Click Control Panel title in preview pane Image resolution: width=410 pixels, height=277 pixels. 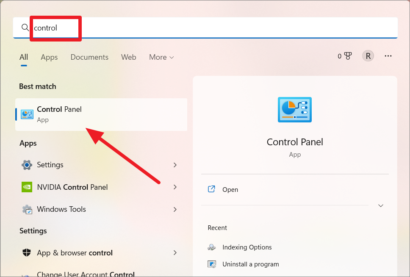295,142
